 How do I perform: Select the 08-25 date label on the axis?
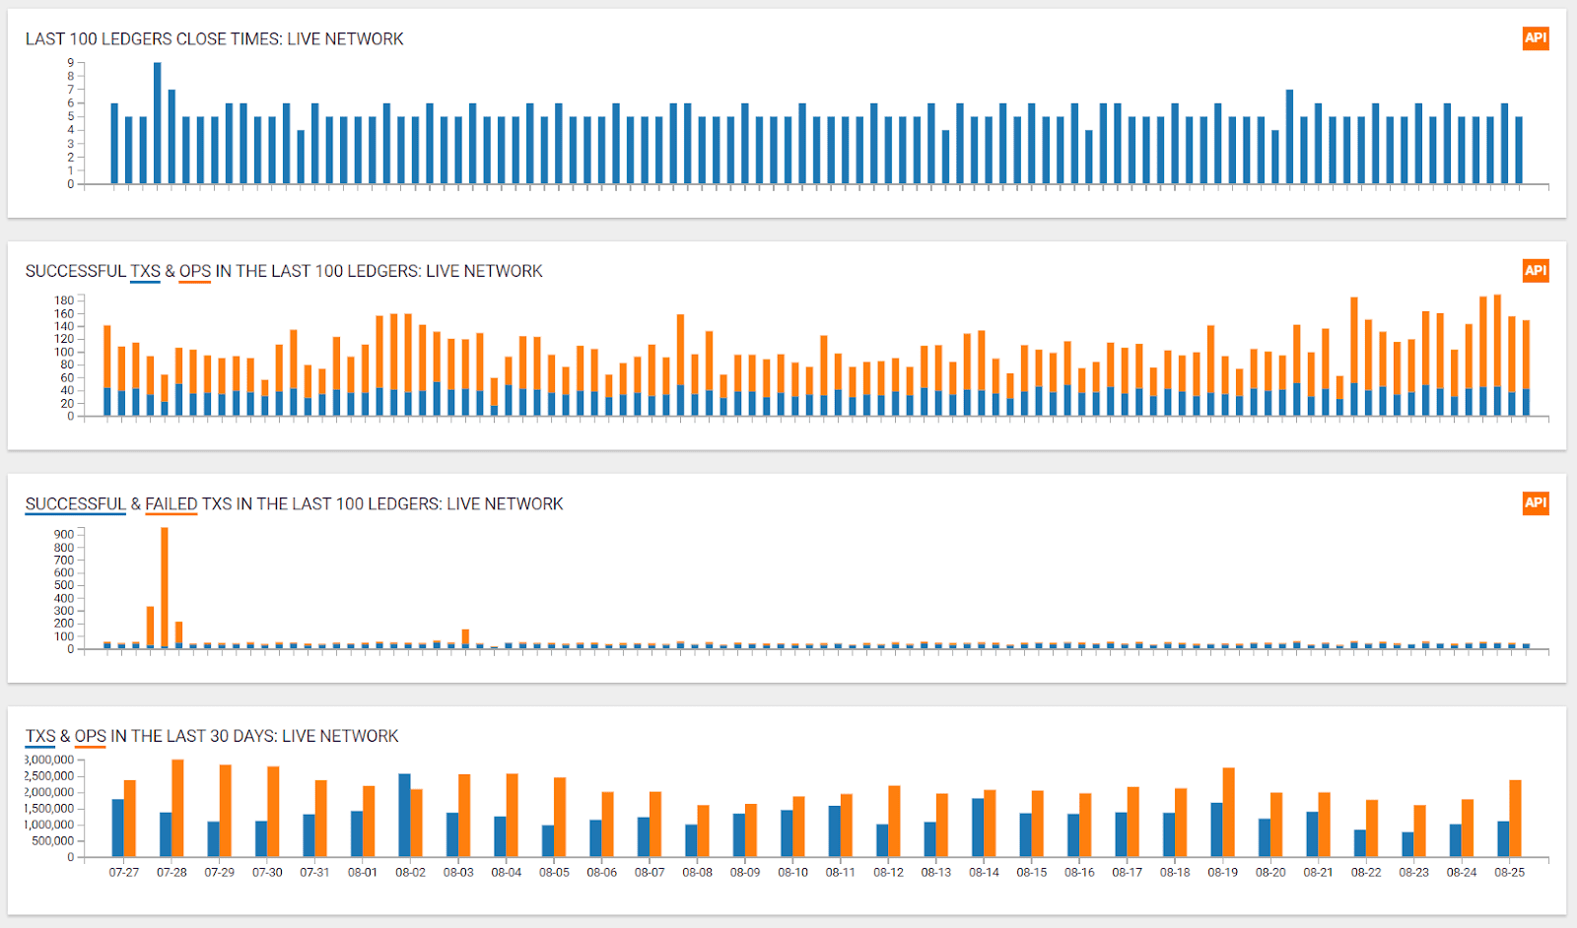tap(1508, 872)
